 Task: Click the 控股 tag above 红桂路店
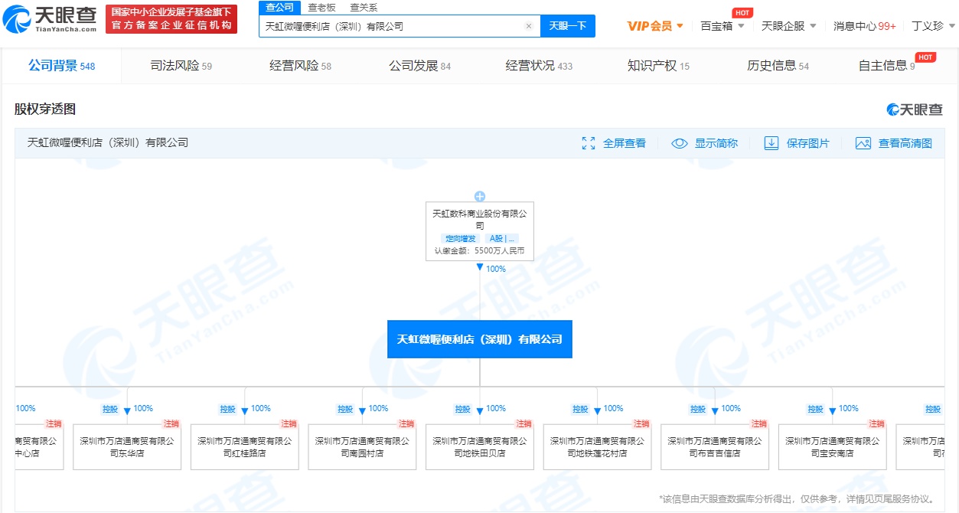tap(227, 409)
